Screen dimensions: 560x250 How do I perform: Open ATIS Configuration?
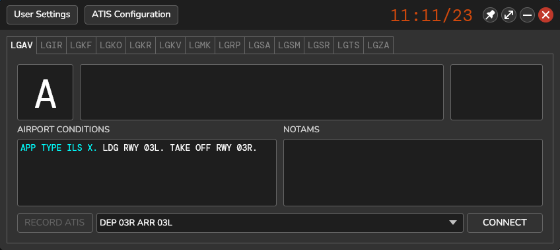(x=131, y=15)
